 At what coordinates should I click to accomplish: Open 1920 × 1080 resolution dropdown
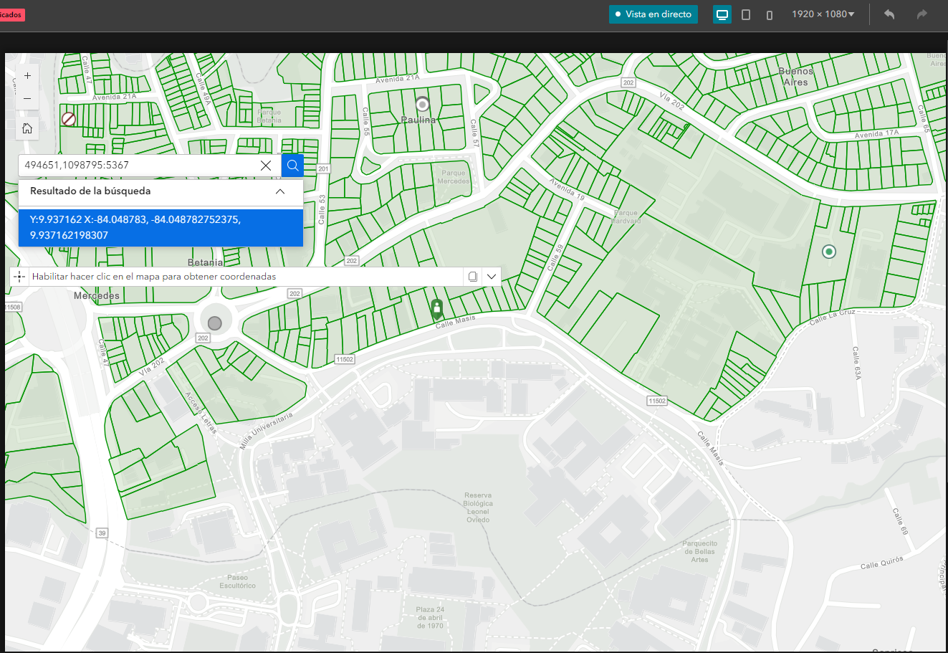point(823,14)
